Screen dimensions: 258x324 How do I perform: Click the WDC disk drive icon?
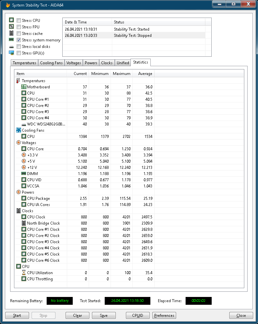click(23, 124)
